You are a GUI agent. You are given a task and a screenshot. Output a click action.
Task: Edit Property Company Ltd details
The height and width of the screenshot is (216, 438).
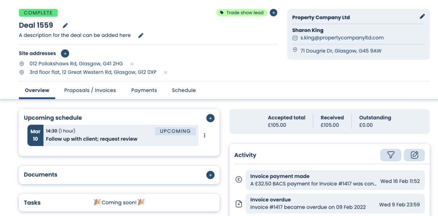click(x=422, y=17)
